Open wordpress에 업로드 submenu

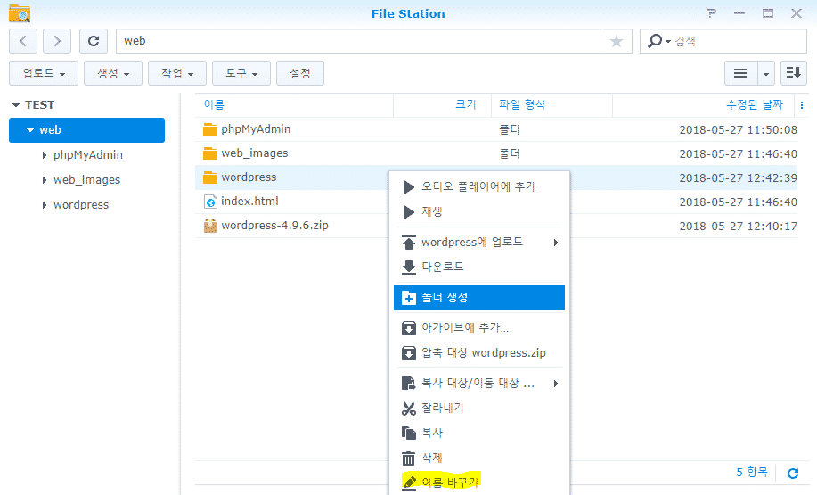coord(478,242)
